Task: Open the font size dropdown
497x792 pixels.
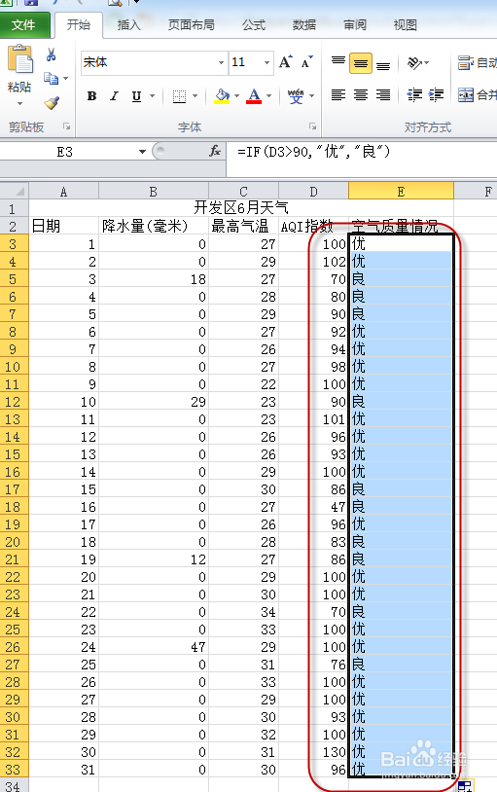Action: [x=266, y=62]
